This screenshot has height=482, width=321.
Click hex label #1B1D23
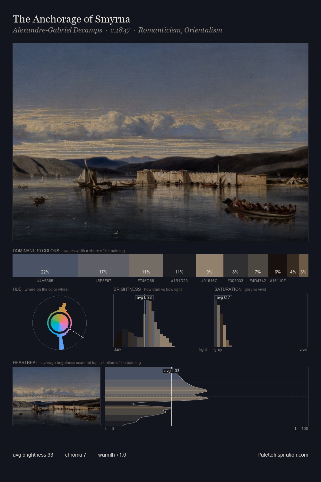(179, 281)
